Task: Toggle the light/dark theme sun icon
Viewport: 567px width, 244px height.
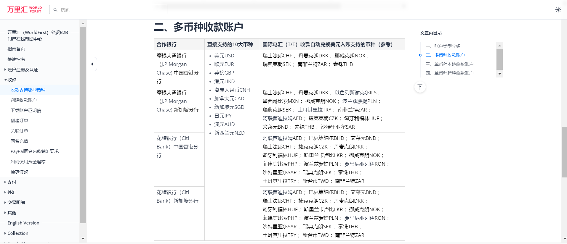Action: (x=558, y=9)
